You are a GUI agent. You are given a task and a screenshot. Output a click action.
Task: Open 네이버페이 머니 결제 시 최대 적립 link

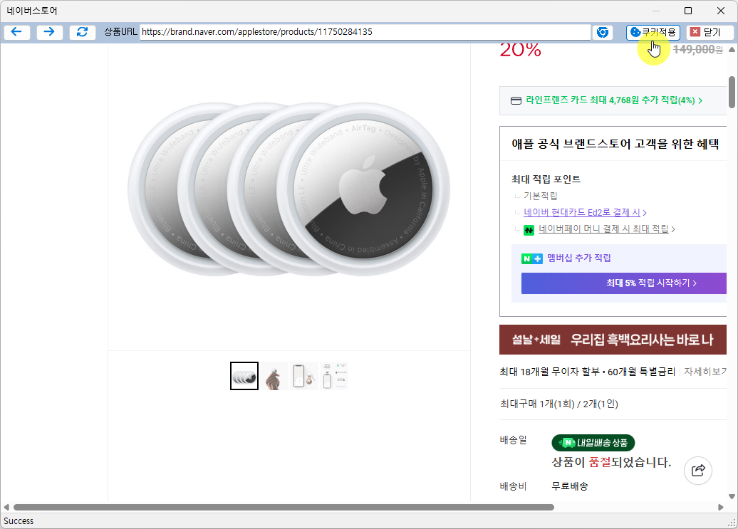tap(603, 229)
